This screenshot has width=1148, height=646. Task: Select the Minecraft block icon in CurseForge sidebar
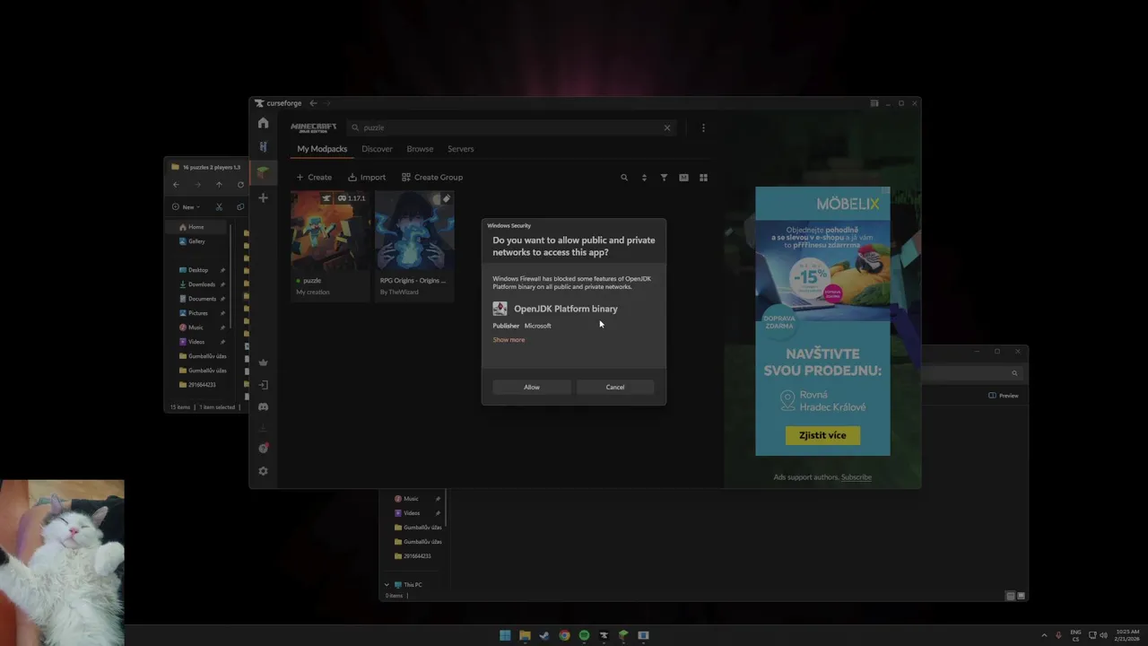(263, 172)
